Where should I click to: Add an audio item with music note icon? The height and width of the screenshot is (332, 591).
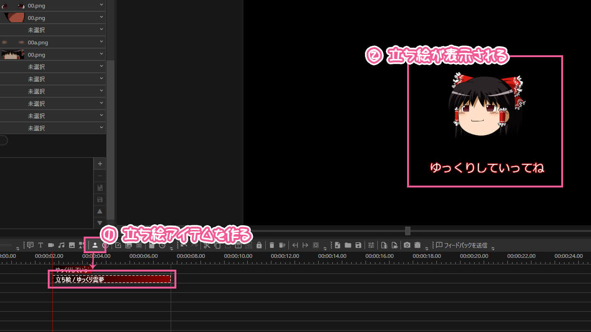(x=61, y=245)
